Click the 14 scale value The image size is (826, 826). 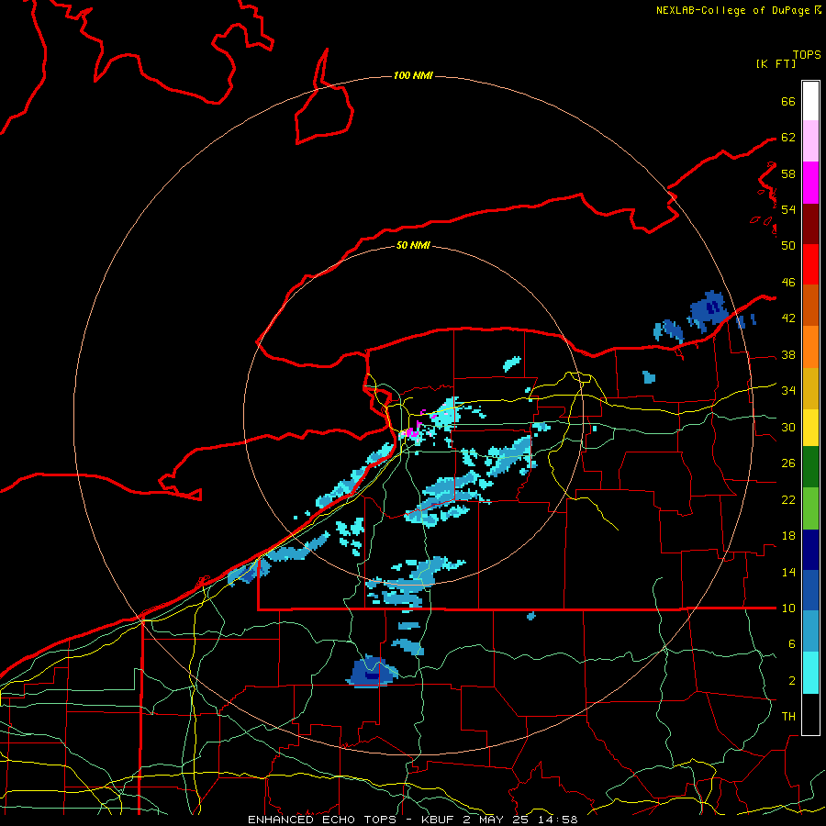[x=788, y=572]
